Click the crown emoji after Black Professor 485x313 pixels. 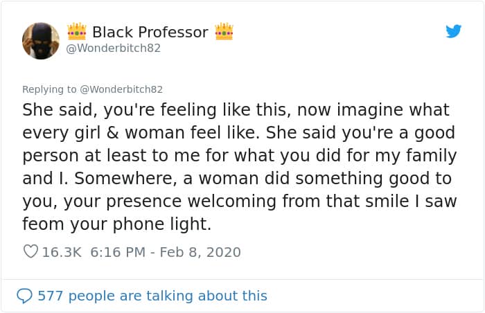[224, 32]
